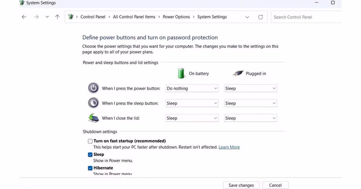Image resolution: width=361 pixels, height=189 pixels.
Task: Click the power button icon
Action: [93, 88]
